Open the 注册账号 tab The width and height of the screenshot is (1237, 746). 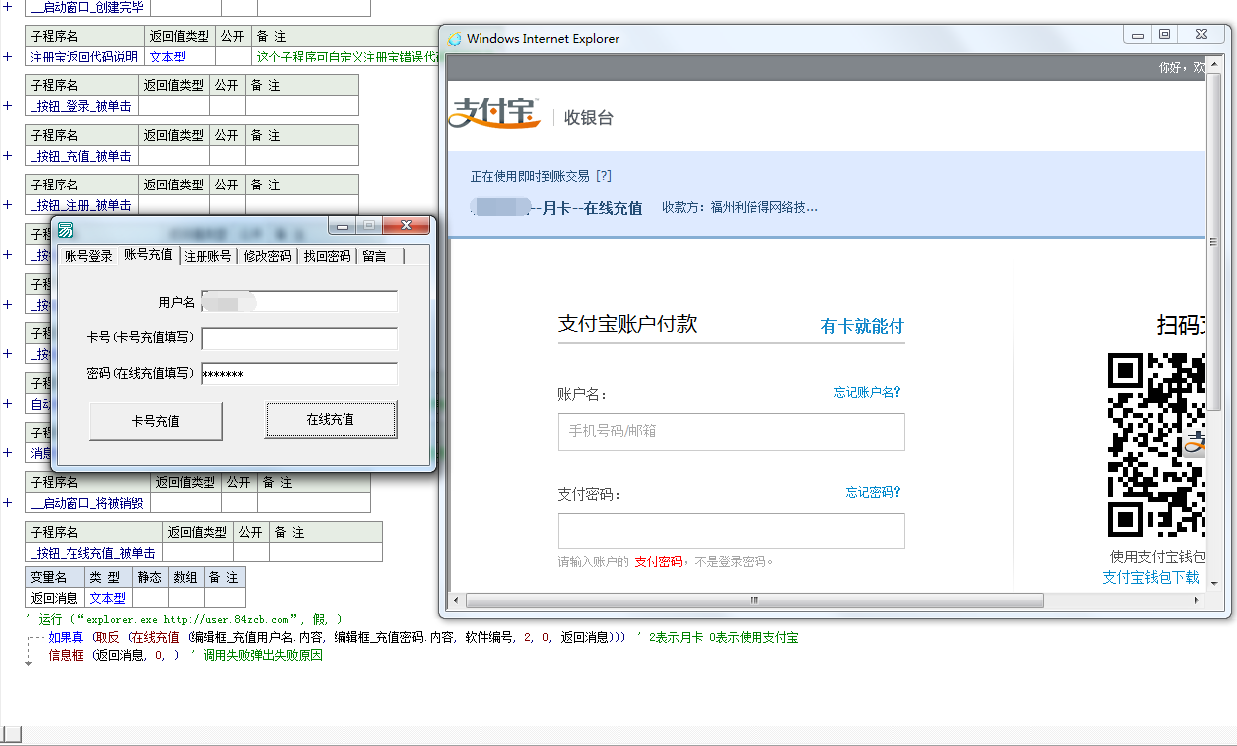click(207, 256)
